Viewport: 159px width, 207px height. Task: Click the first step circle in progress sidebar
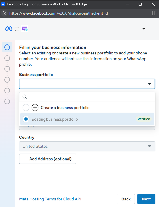(x=7, y=47)
